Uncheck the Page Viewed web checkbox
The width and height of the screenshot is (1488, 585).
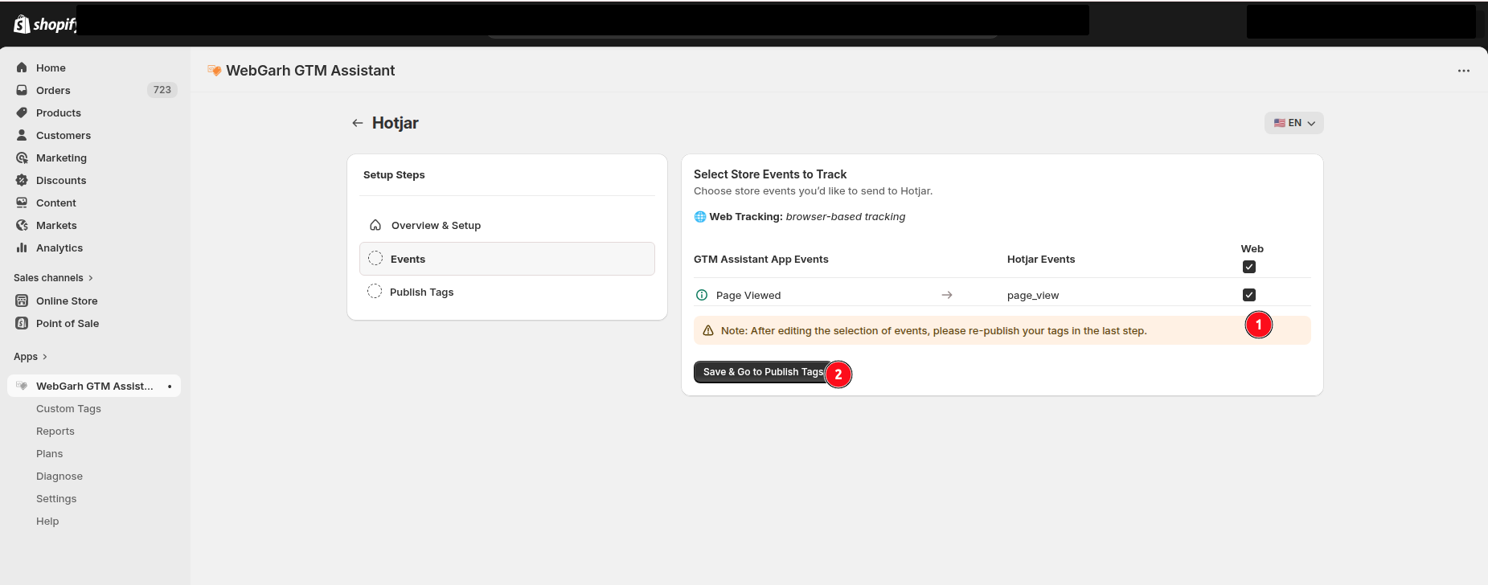pos(1249,295)
